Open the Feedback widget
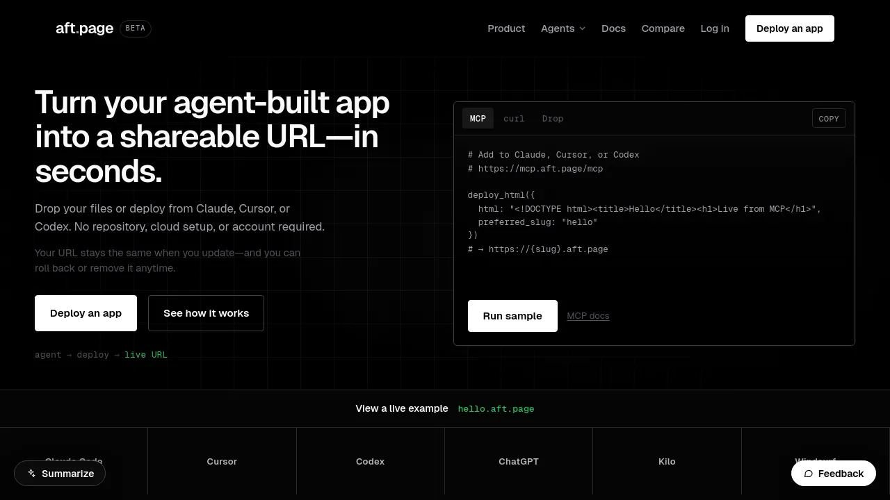 [x=834, y=474]
